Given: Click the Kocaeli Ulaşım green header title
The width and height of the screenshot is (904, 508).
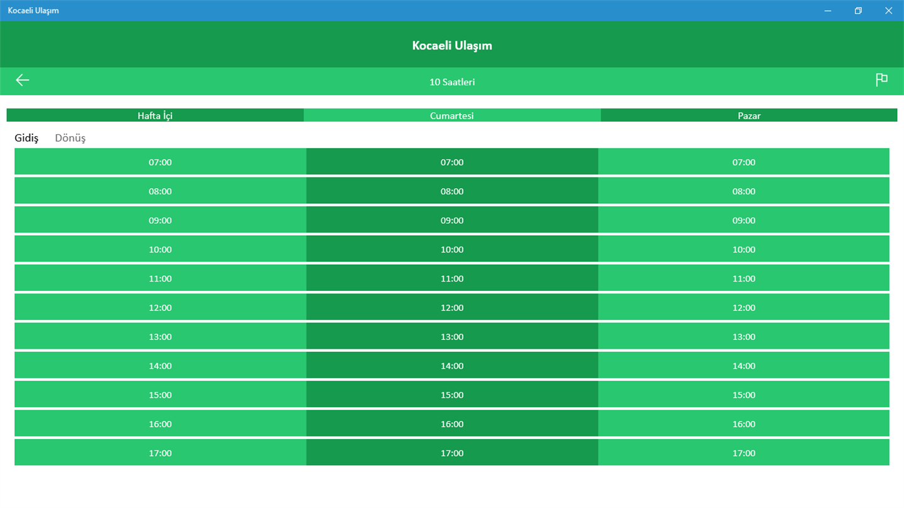Looking at the screenshot, I should pos(452,46).
